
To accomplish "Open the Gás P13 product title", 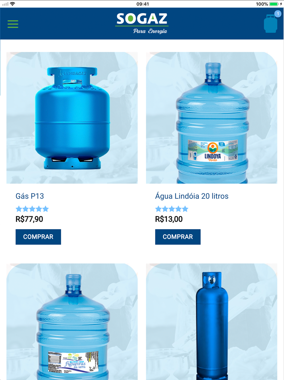I will (x=30, y=196).
